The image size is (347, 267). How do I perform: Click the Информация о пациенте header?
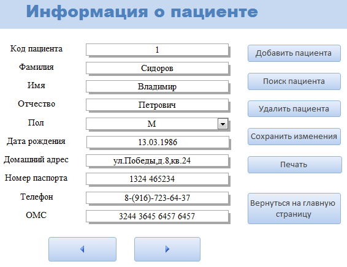click(x=142, y=12)
